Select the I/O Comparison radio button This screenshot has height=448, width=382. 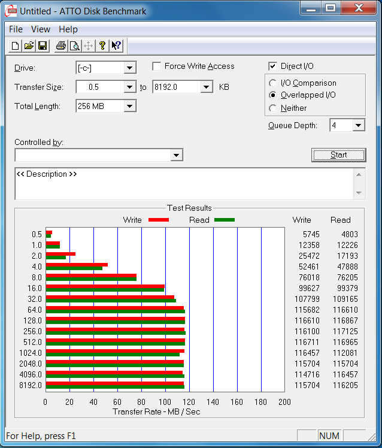point(273,83)
